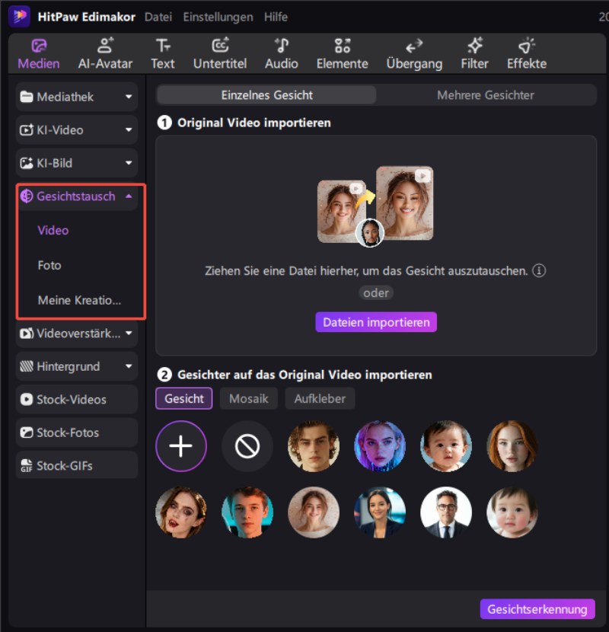Select the Mosaik option
This screenshot has height=632, width=609.
tap(249, 398)
